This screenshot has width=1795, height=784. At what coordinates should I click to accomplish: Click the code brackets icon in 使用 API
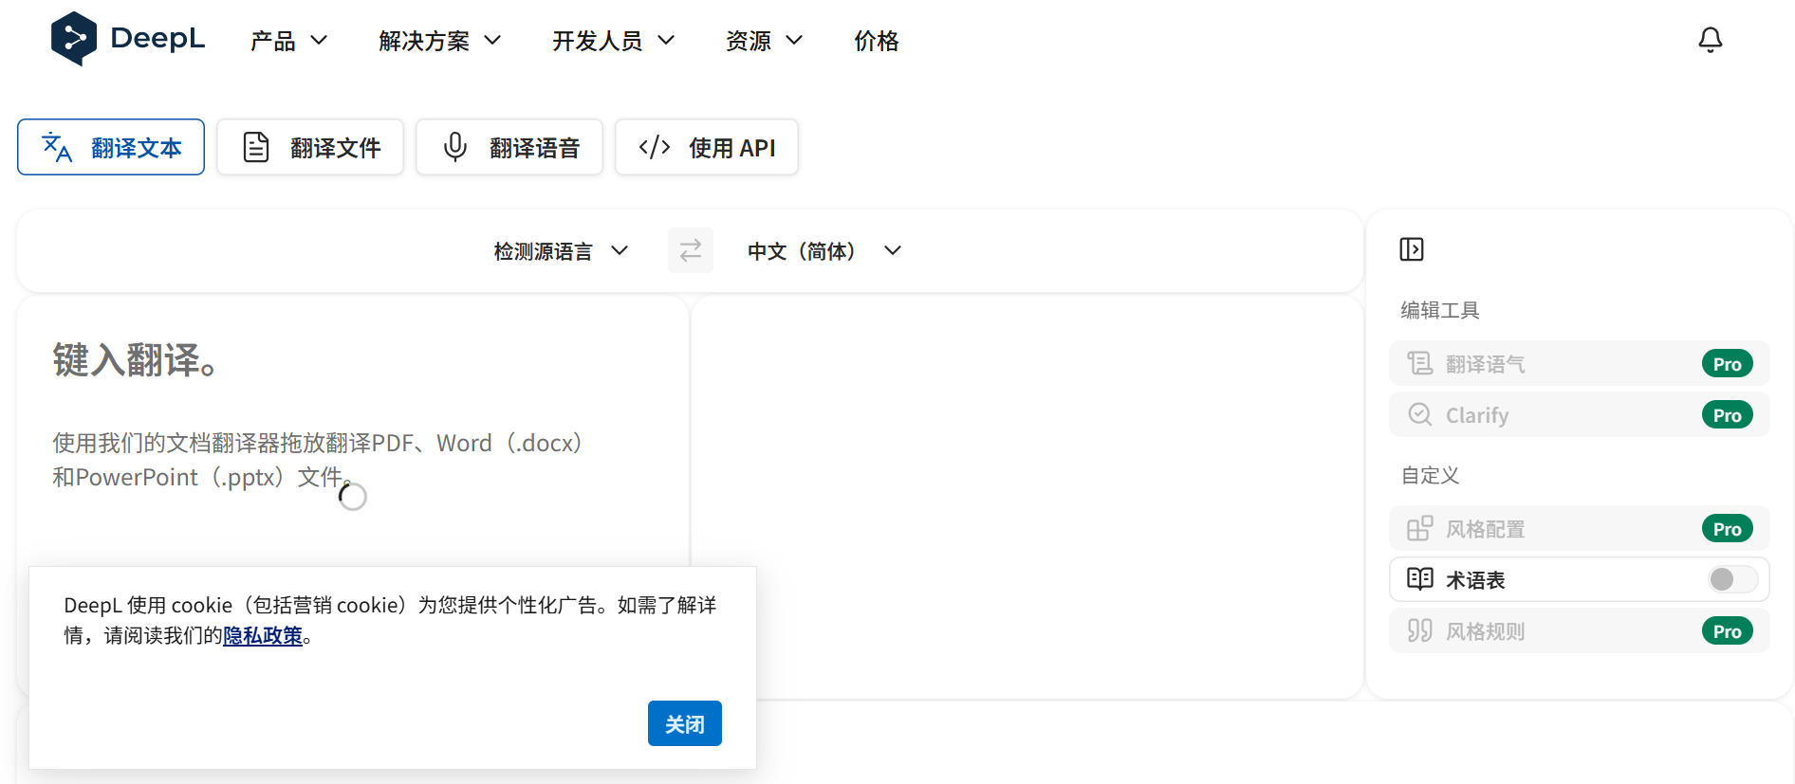pyautogui.click(x=655, y=147)
